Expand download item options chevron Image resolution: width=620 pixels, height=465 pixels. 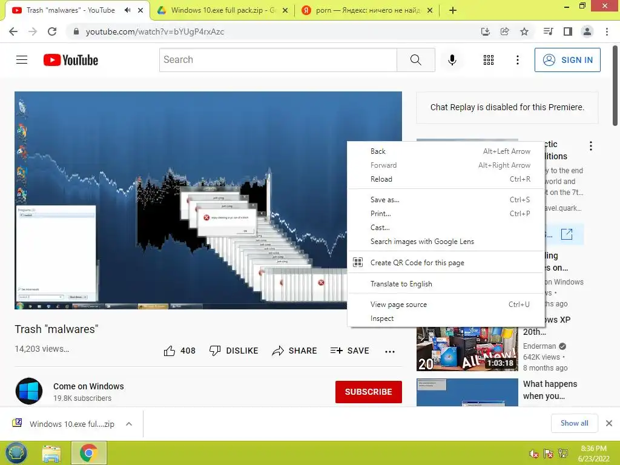pyautogui.click(x=129, y=424)
